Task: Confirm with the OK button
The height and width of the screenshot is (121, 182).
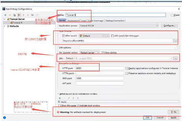Action: (147, 117)
